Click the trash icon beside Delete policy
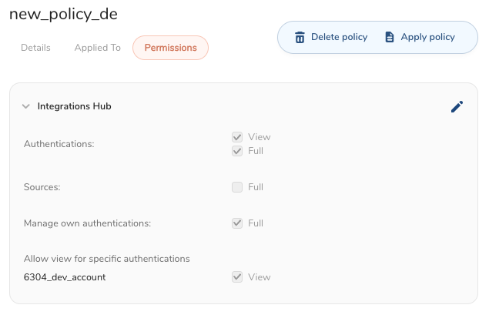Screen dimensions: 489x315 [300, 37]
